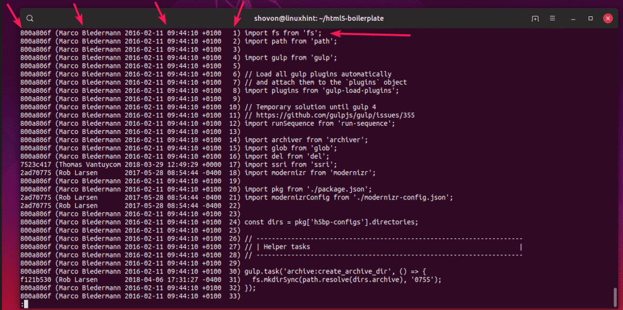Click hash 800a806f on line 1
The image size is (623, 310).
[36, 33]
